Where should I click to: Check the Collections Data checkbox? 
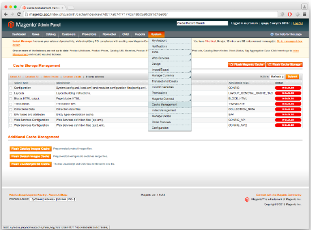pyautogui.click(x=11, y=109)
